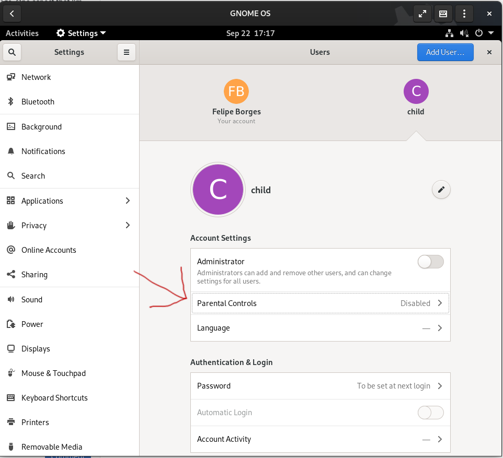Open the Password row

click(320, 386)
